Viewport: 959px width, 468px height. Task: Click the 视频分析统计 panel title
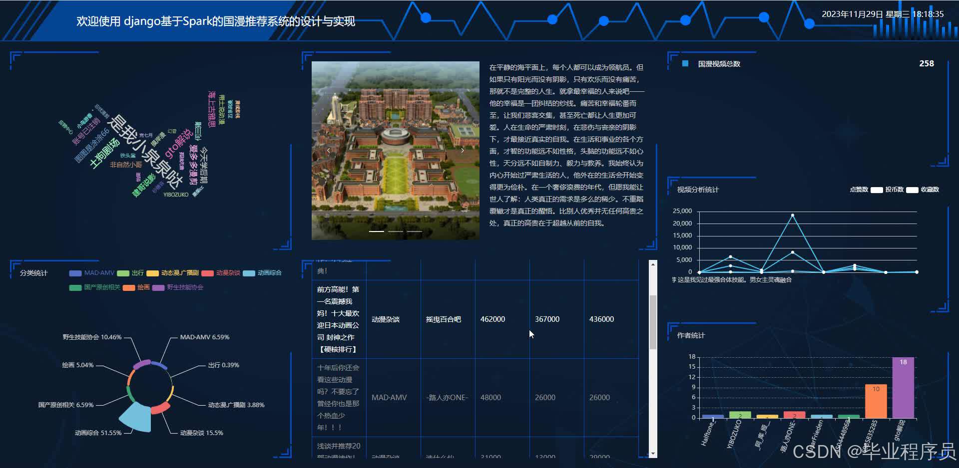[x=698, y=190]
